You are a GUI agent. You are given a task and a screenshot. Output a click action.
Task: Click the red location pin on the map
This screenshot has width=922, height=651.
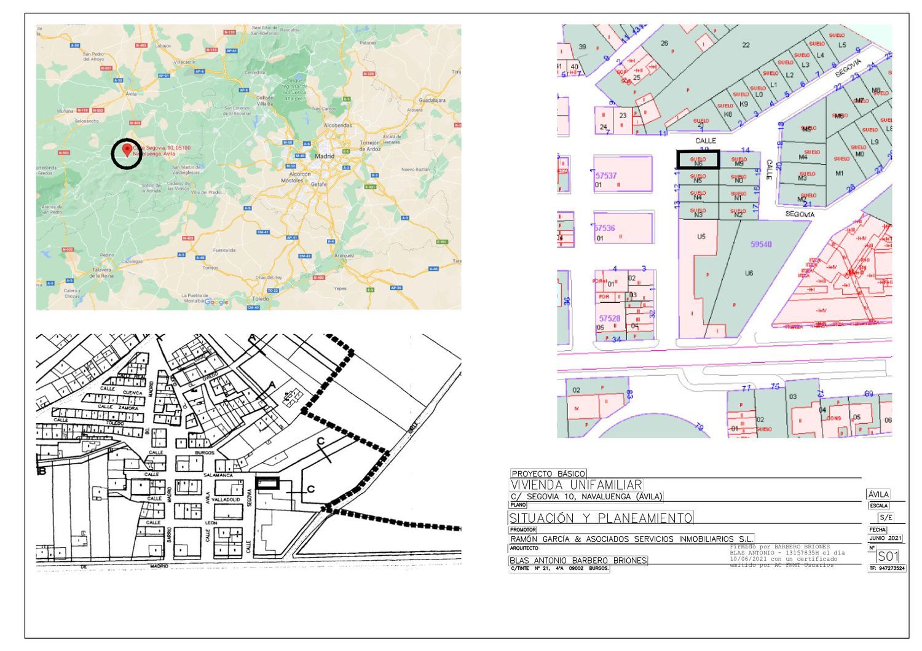(127, 149)
